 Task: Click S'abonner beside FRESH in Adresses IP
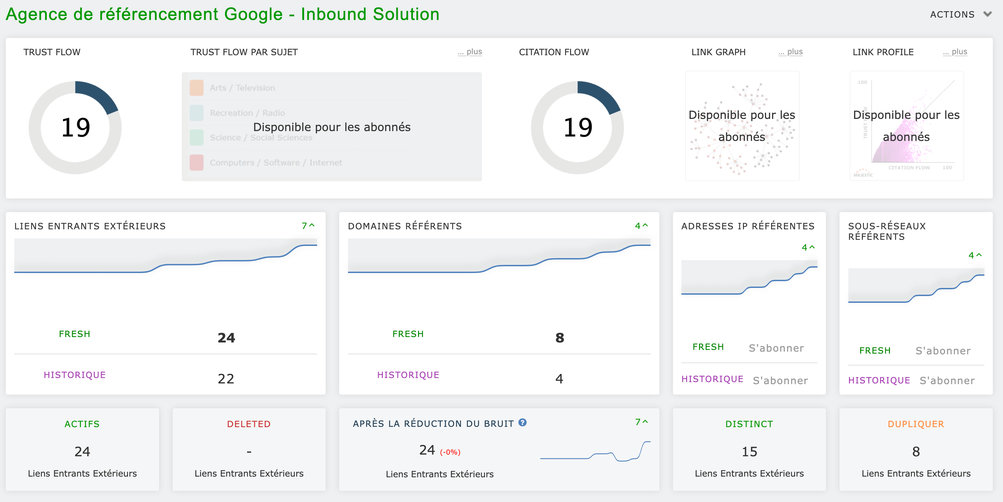coord(777,348)
